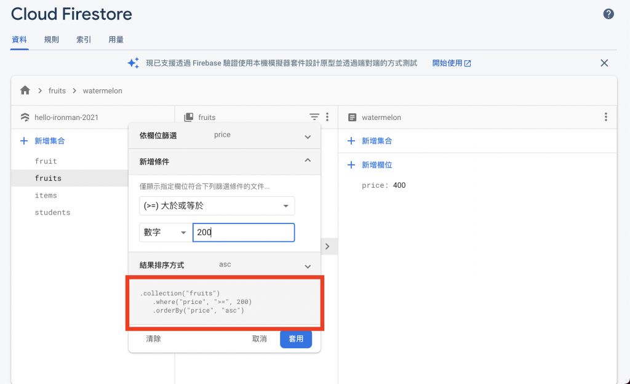Click the price: 400 field value

coord(399,185)
